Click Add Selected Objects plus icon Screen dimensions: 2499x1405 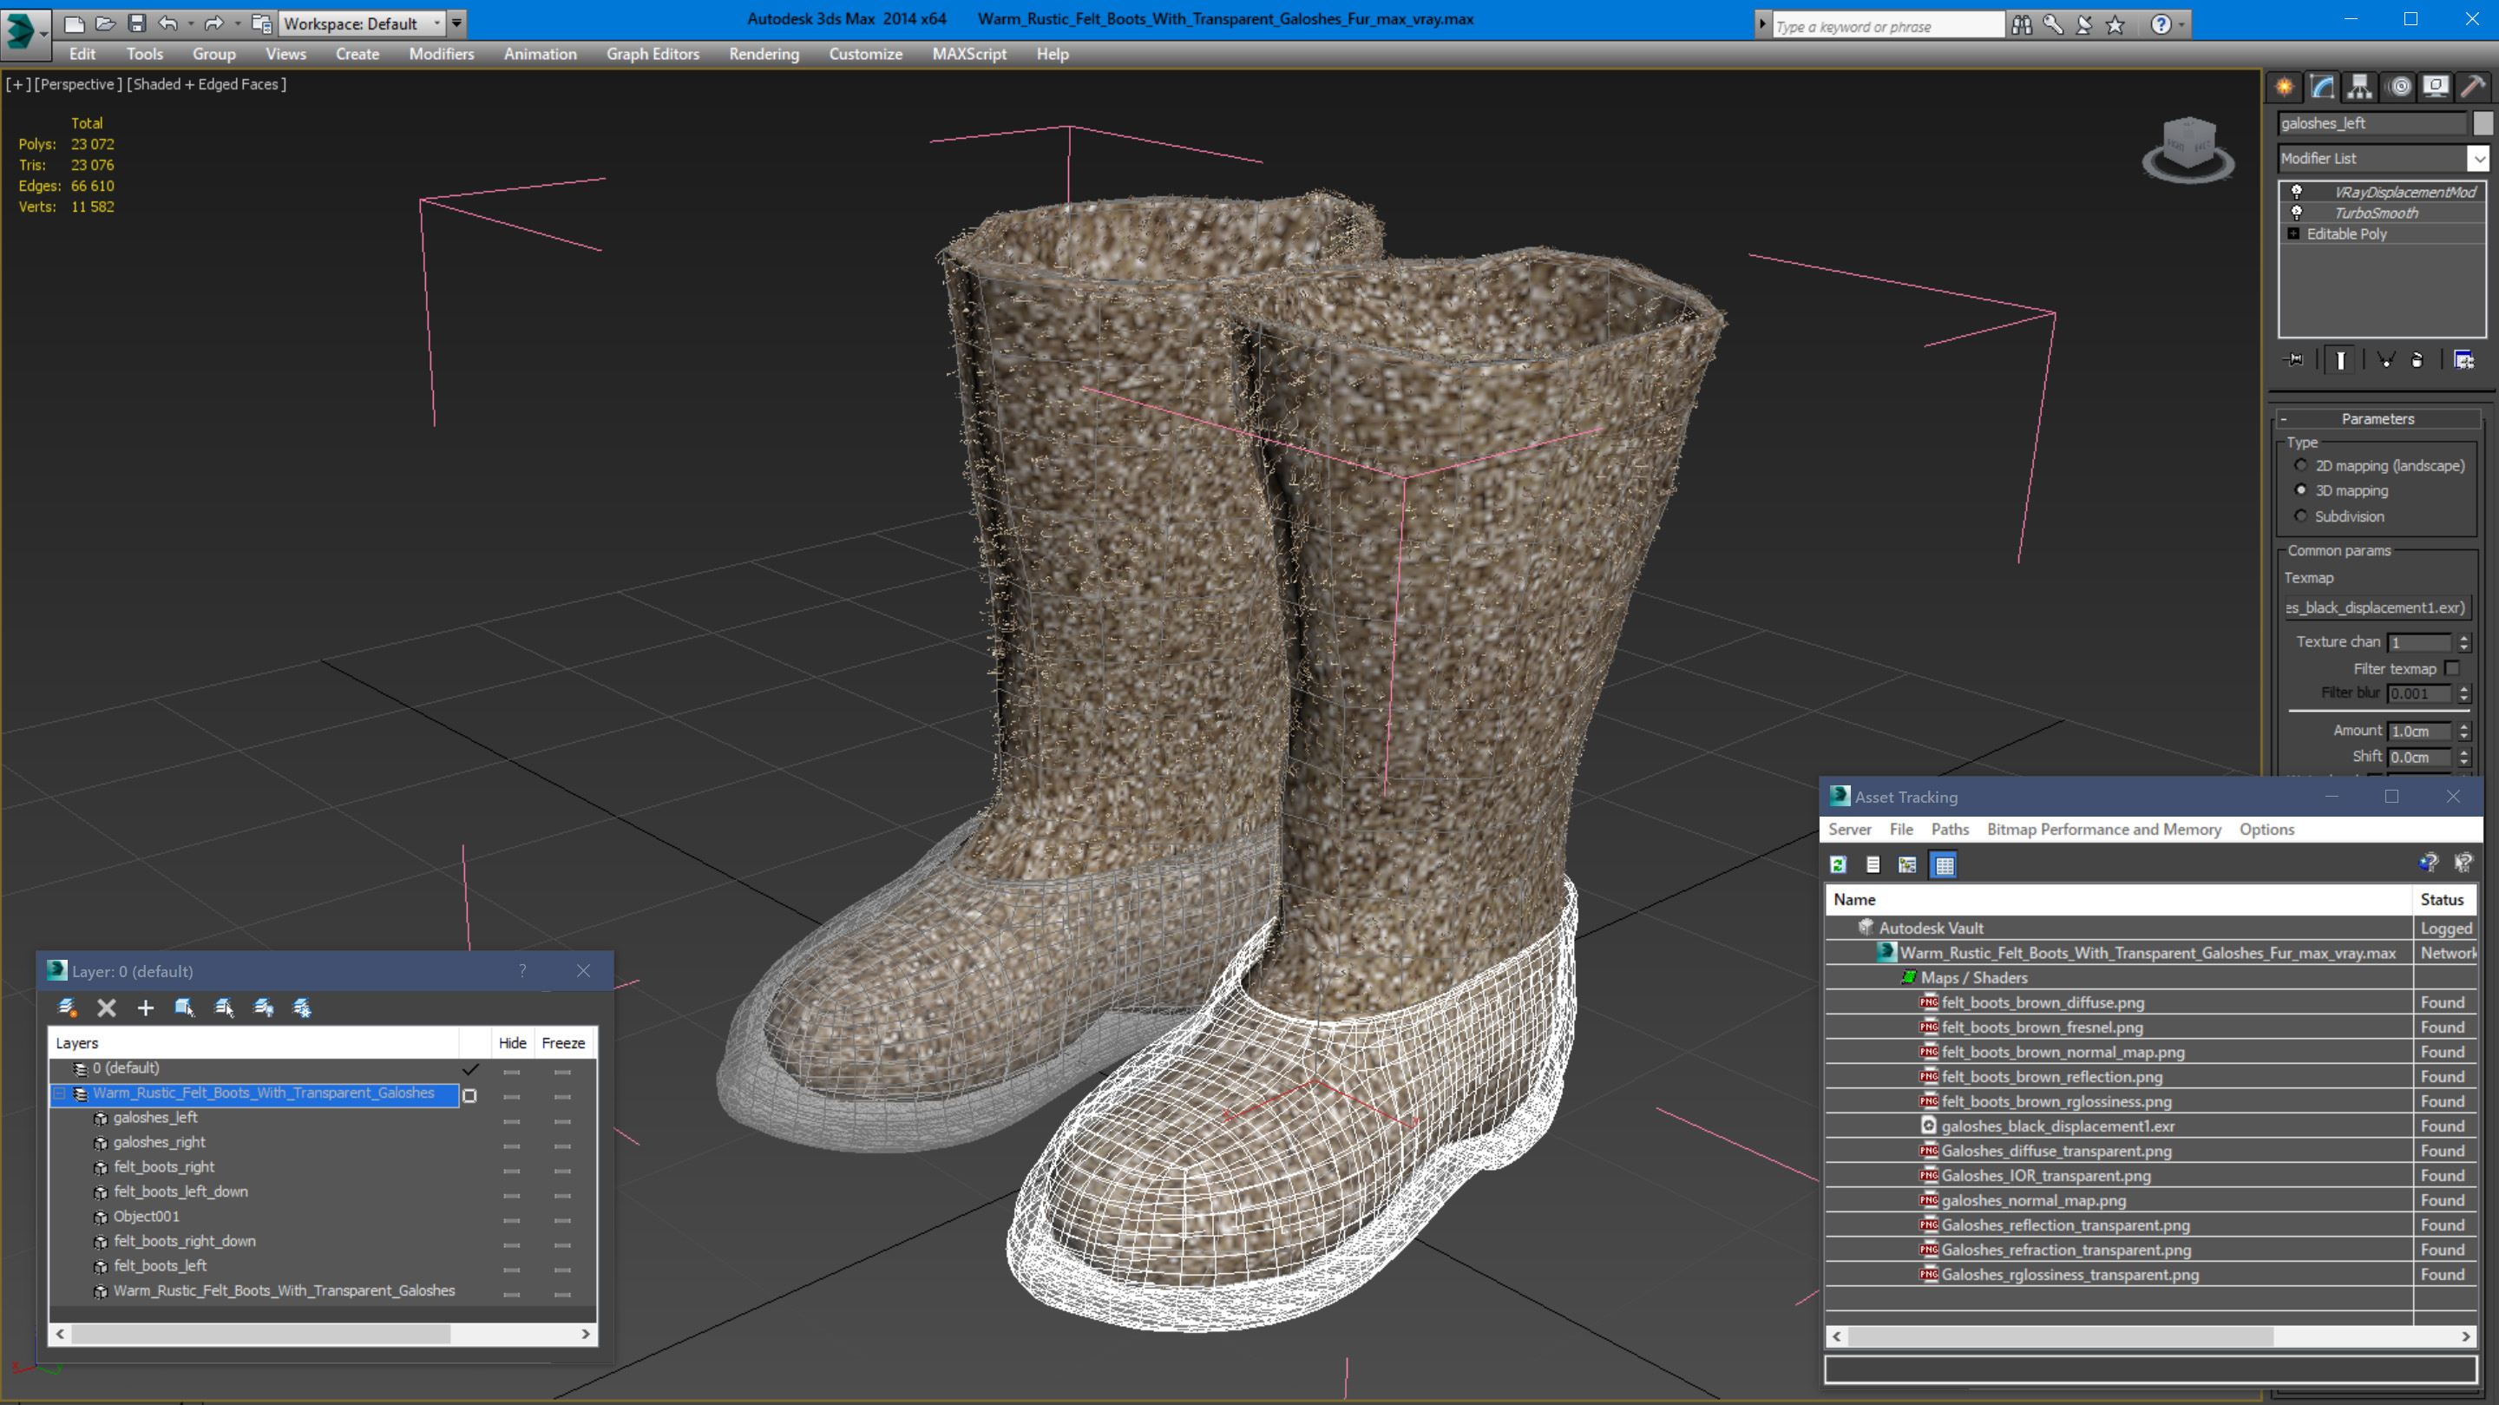tap(146, 1008)
